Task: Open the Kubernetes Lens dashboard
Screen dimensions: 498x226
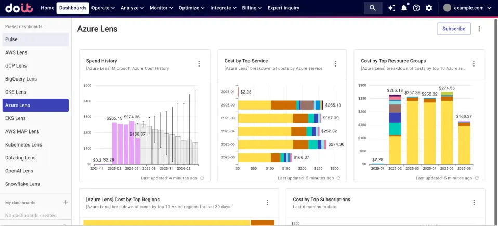Action: pyautogui.click(x=35, y=145)
